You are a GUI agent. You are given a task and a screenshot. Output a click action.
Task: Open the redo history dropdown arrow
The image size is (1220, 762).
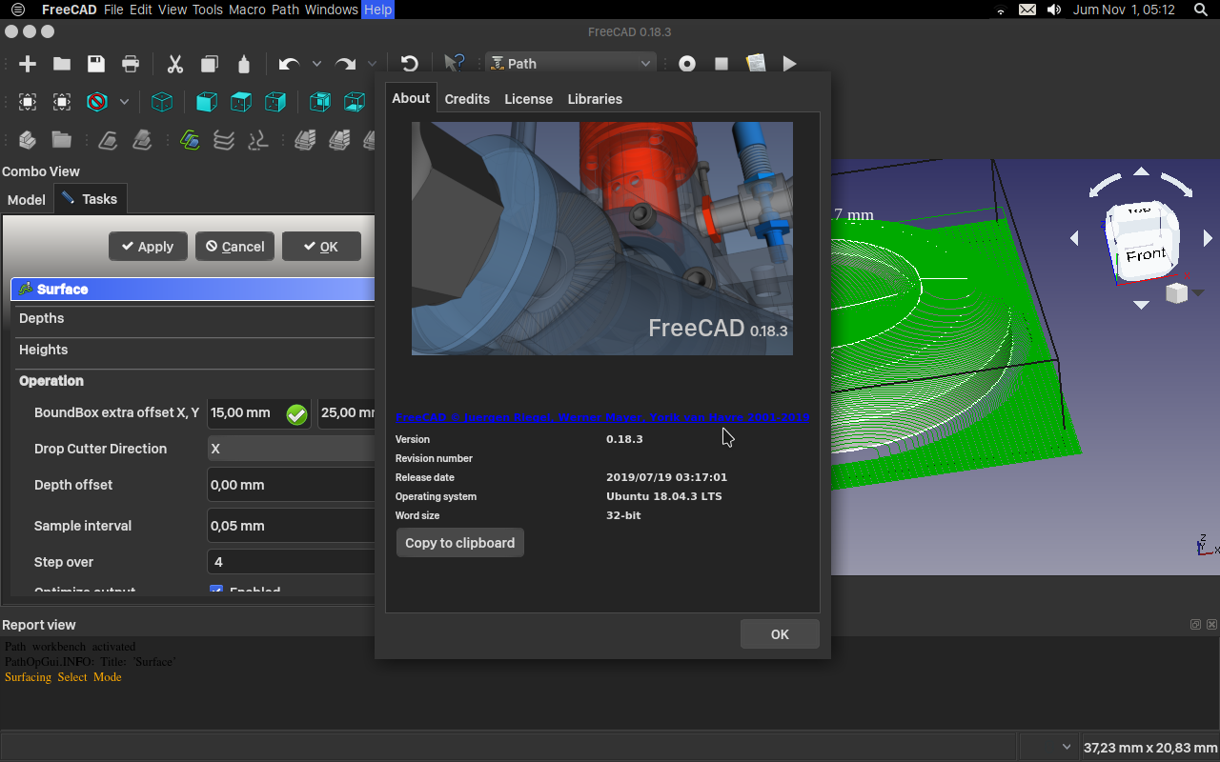point(373,64)
